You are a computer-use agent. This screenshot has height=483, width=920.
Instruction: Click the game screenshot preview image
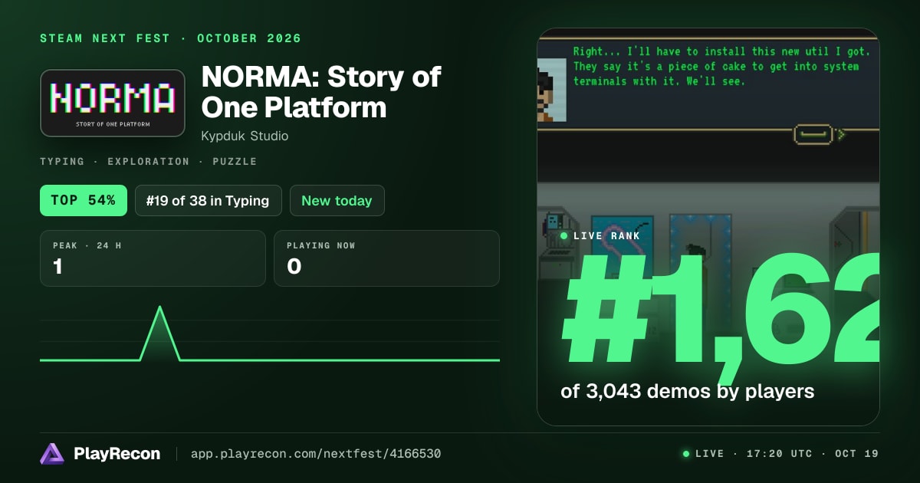point(708,227)
